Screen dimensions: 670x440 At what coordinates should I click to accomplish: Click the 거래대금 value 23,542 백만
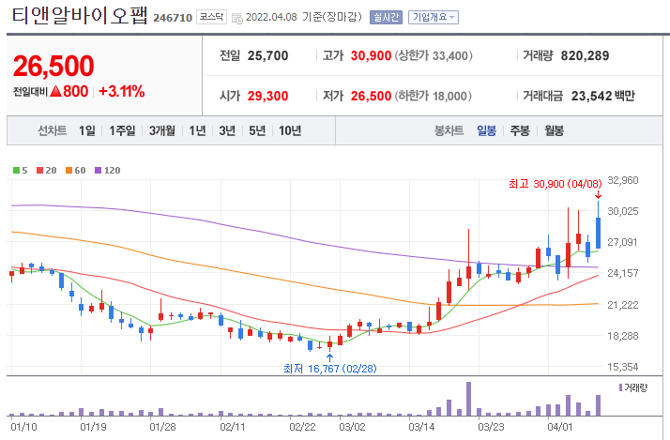(603, 96)
